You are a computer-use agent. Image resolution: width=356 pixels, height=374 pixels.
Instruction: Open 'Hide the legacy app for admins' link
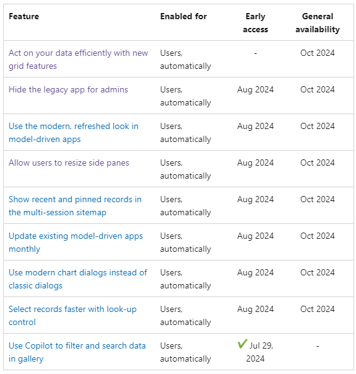pos(68,90)
